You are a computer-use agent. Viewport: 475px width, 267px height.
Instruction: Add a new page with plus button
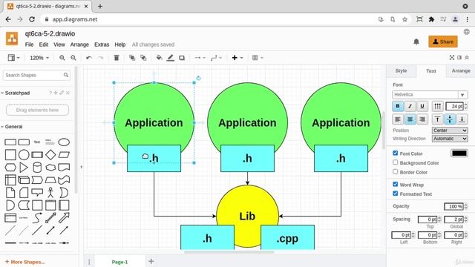151,261
